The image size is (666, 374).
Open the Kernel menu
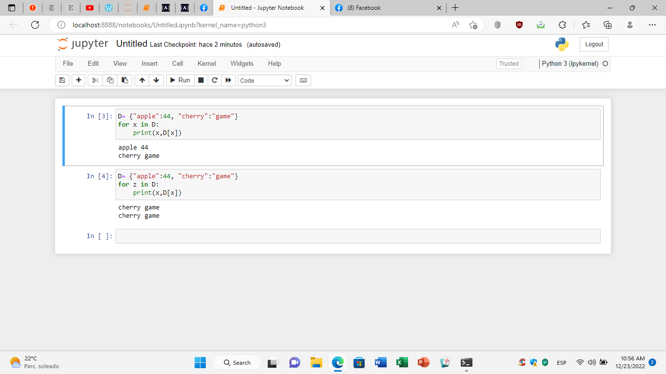click(x=206, y=63)
